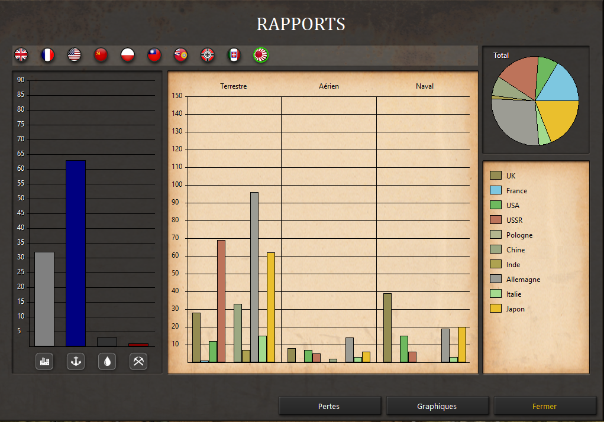Click the anchor naval icon
This screenshot has width=604, height=422.
pos(76,361)
